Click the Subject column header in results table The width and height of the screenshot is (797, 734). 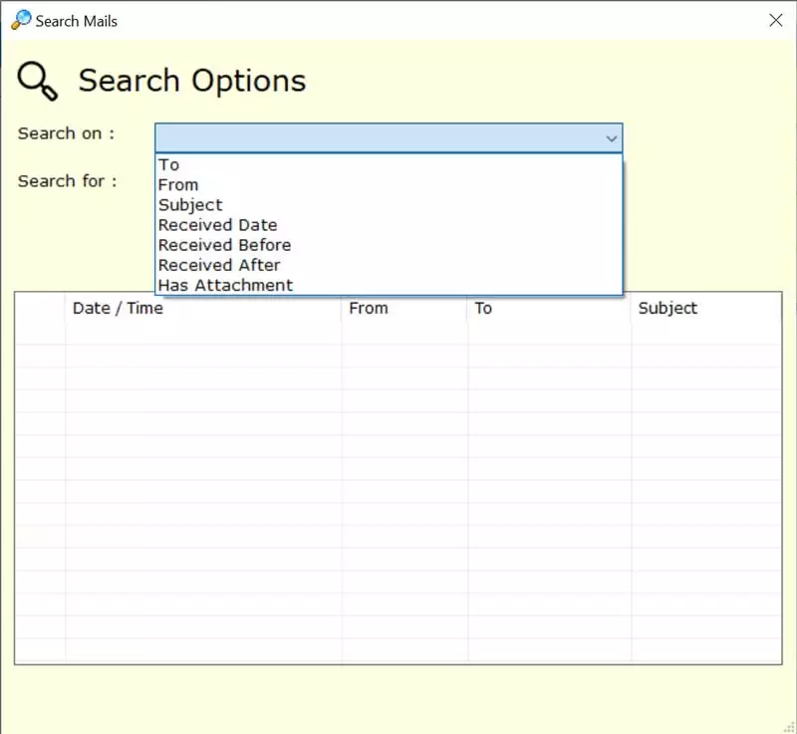coord(667,309)
